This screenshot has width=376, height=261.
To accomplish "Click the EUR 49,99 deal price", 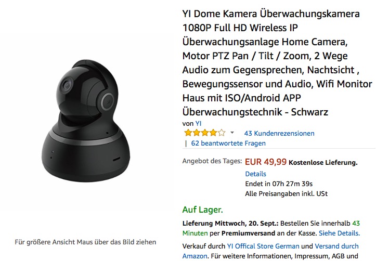I will click(266, 162).
